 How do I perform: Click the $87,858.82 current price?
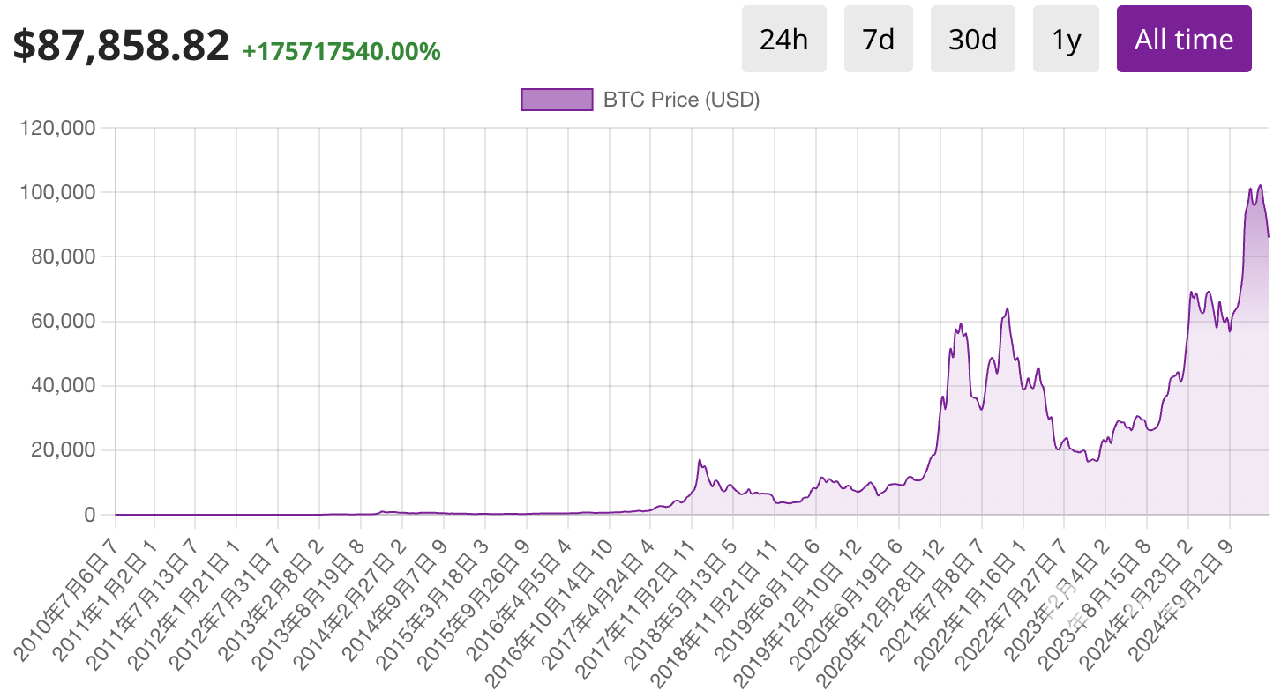click(x=121, y=46)
